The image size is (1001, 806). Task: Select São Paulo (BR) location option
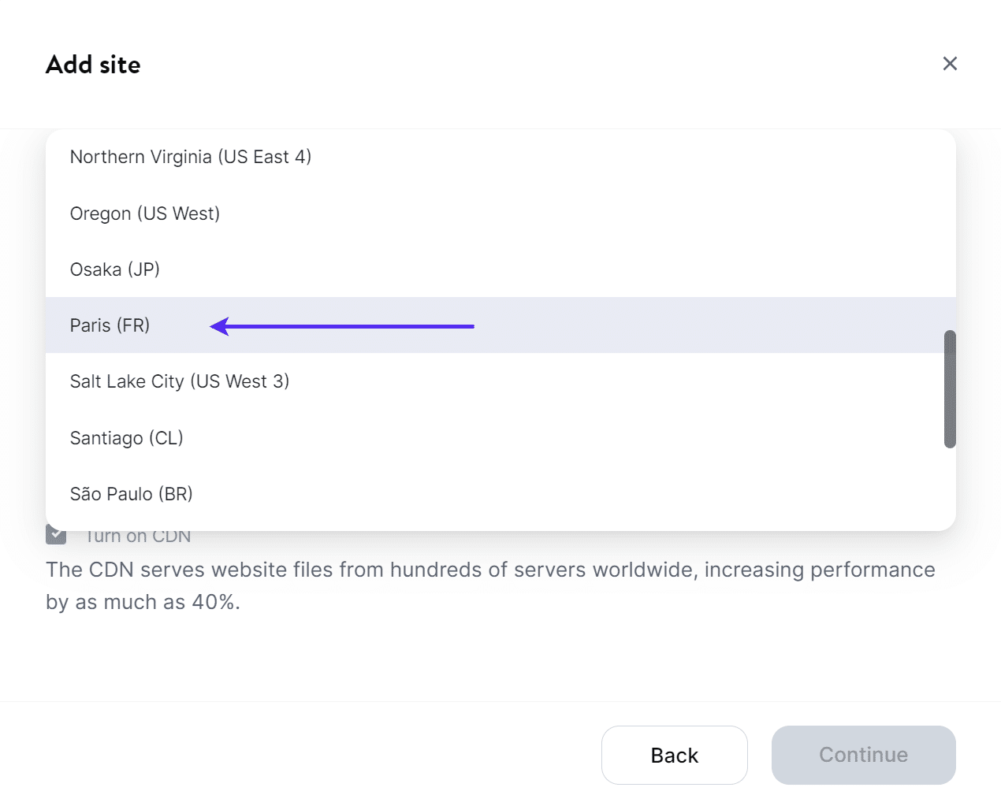pos(131,494)
